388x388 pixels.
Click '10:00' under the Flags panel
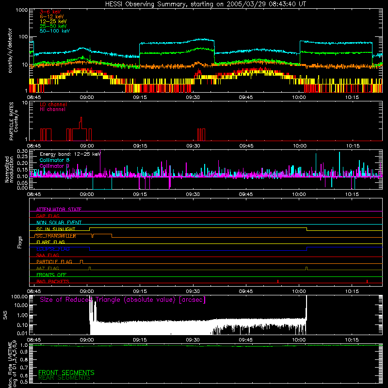299,291
